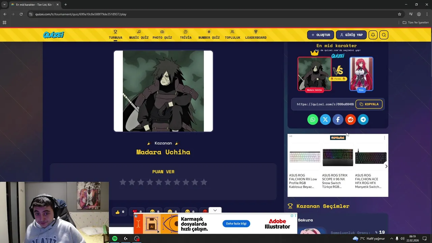This screenshot has height=243, width=432.
Task: Open the volume control in system tray
Action: pos(402,239)
